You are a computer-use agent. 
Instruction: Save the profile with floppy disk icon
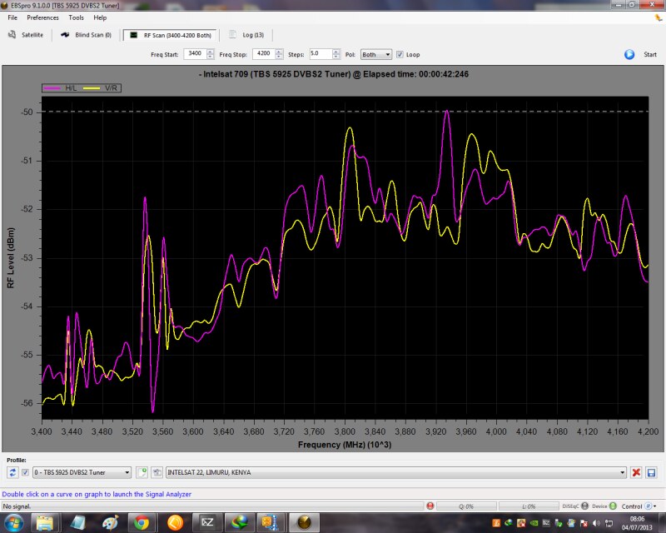pos(651,472)
